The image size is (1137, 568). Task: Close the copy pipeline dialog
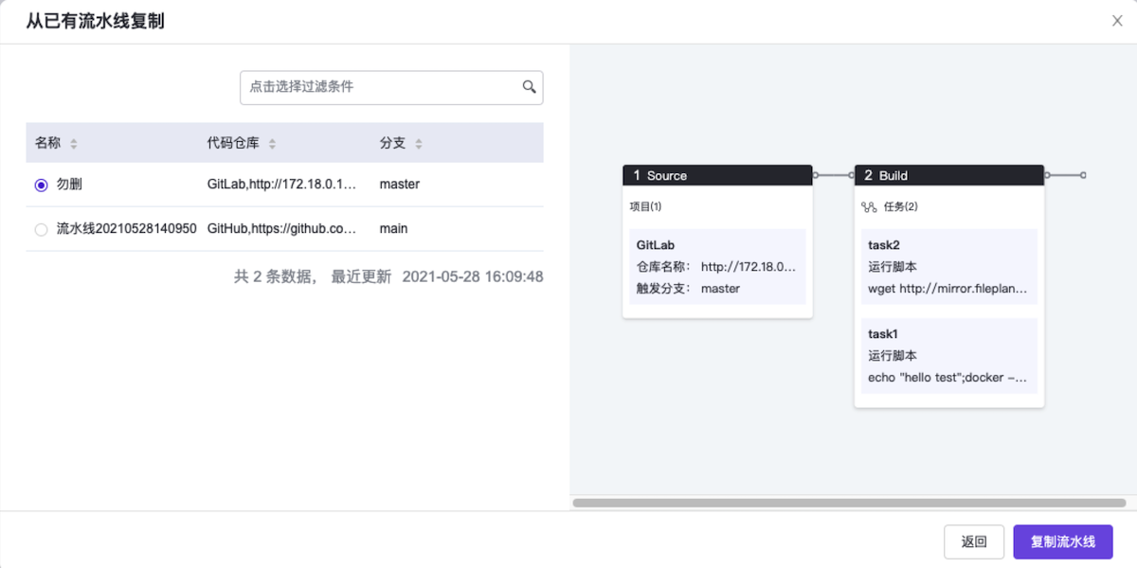(1117, 21)
